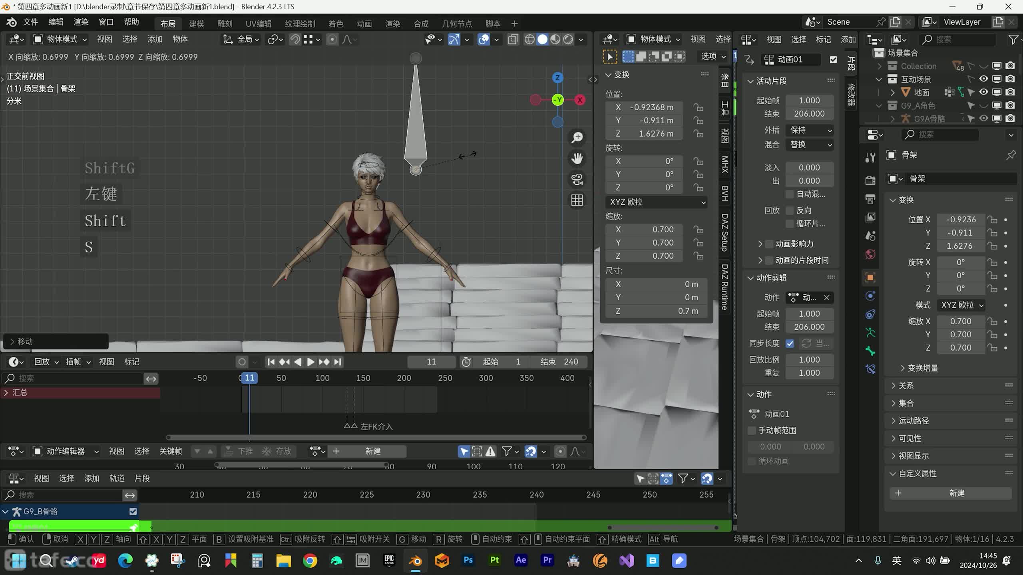Screen dimensions: 1023x575
Task: Click the scale X 0.700 field
Action: [x=643, y=230]
